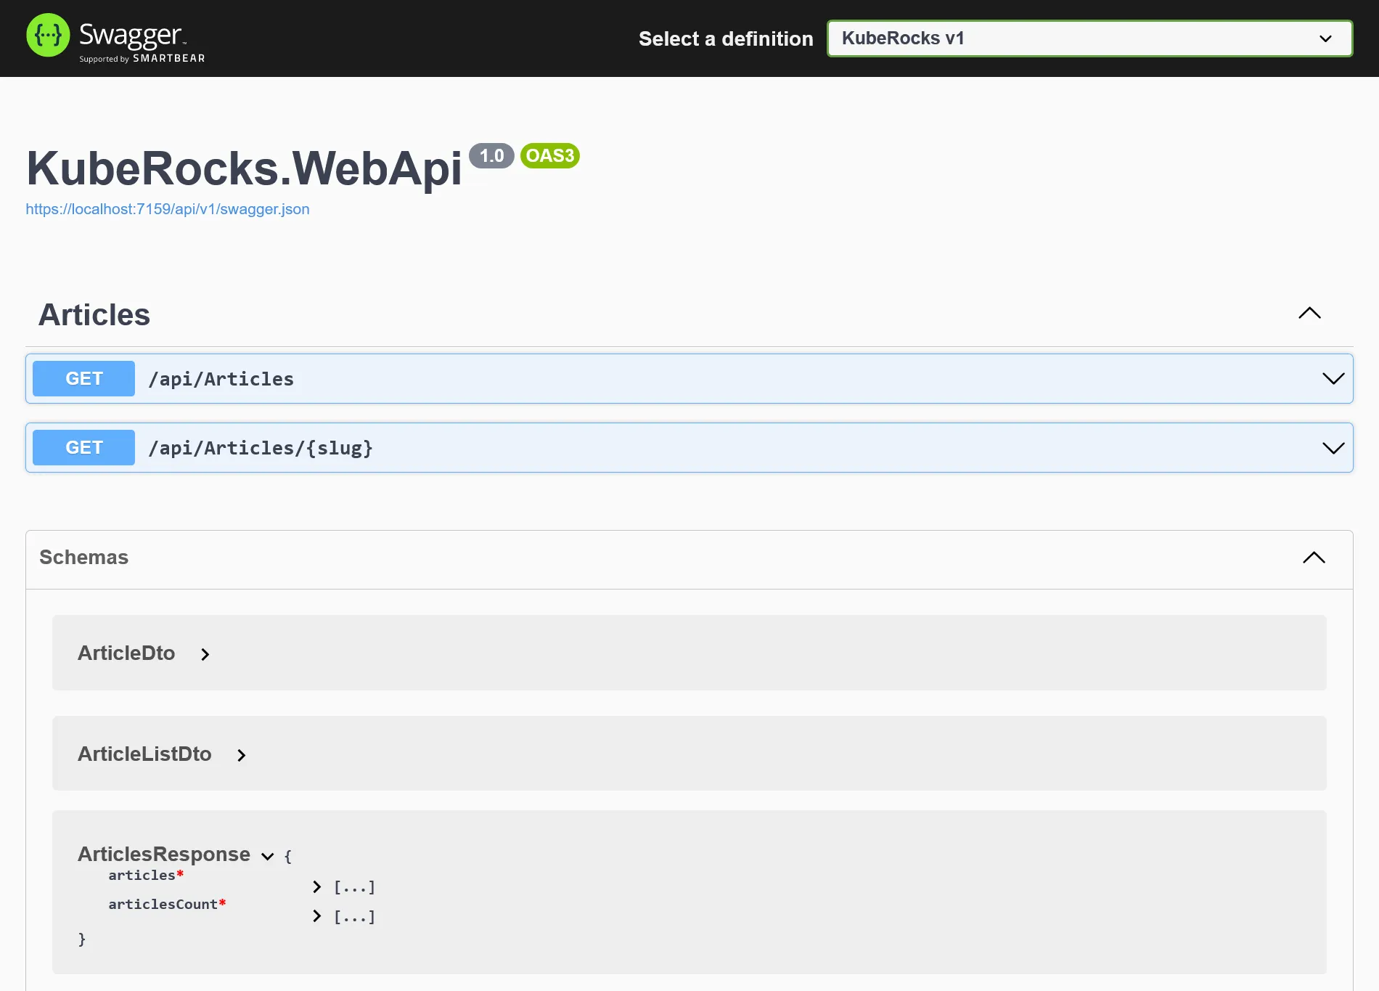
Task: Collapse the Articles section
Action: [1309, 313]
